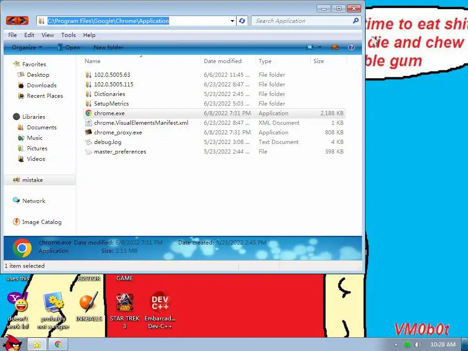Click the Forward navigation arrow
Screen dimensions: 468x351
pos(23,21)
